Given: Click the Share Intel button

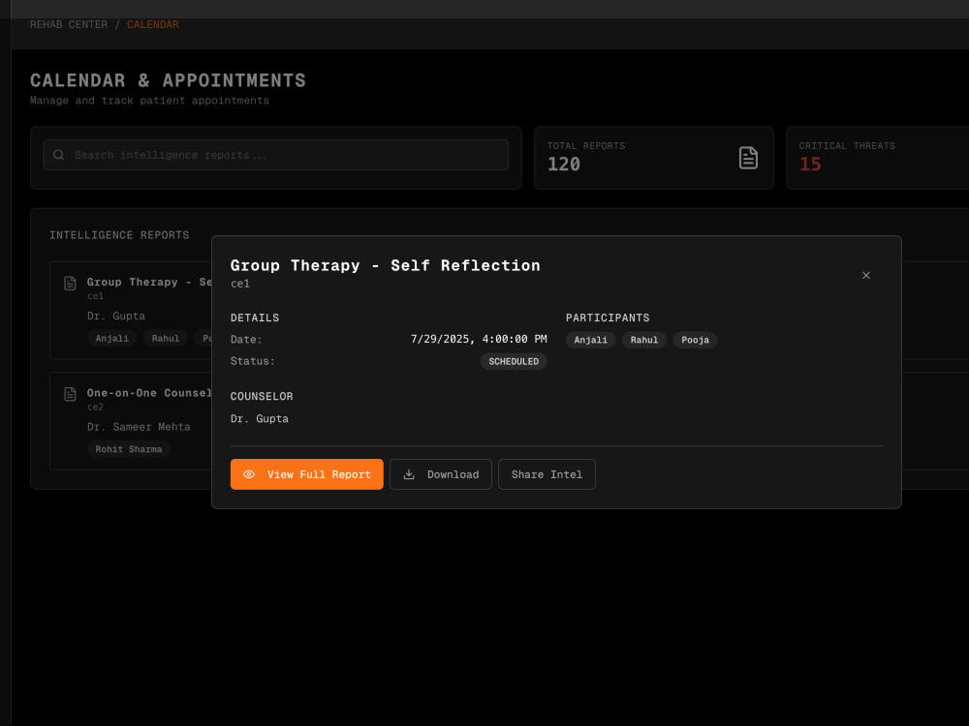Looking at the screenshot, I should (547, 474).
